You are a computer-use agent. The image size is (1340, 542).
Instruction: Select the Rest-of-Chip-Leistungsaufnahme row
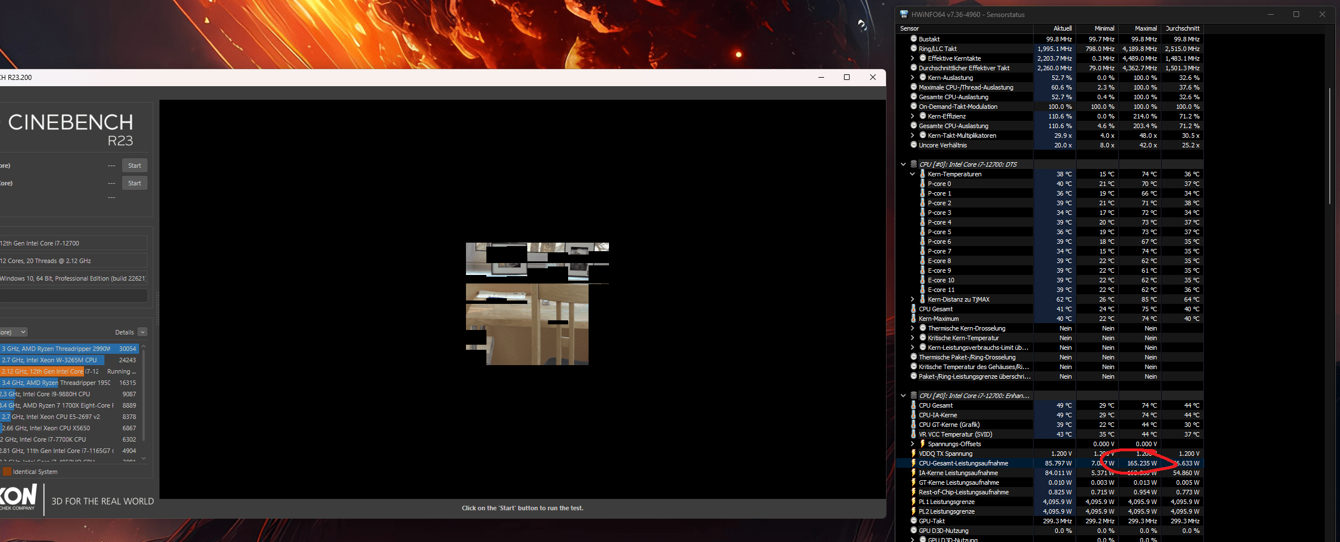[x=1049, y=492]
